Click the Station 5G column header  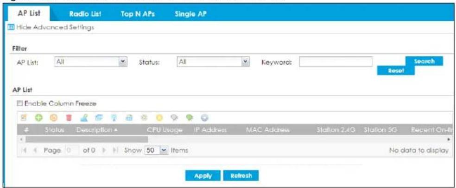[x=380, y=130]
